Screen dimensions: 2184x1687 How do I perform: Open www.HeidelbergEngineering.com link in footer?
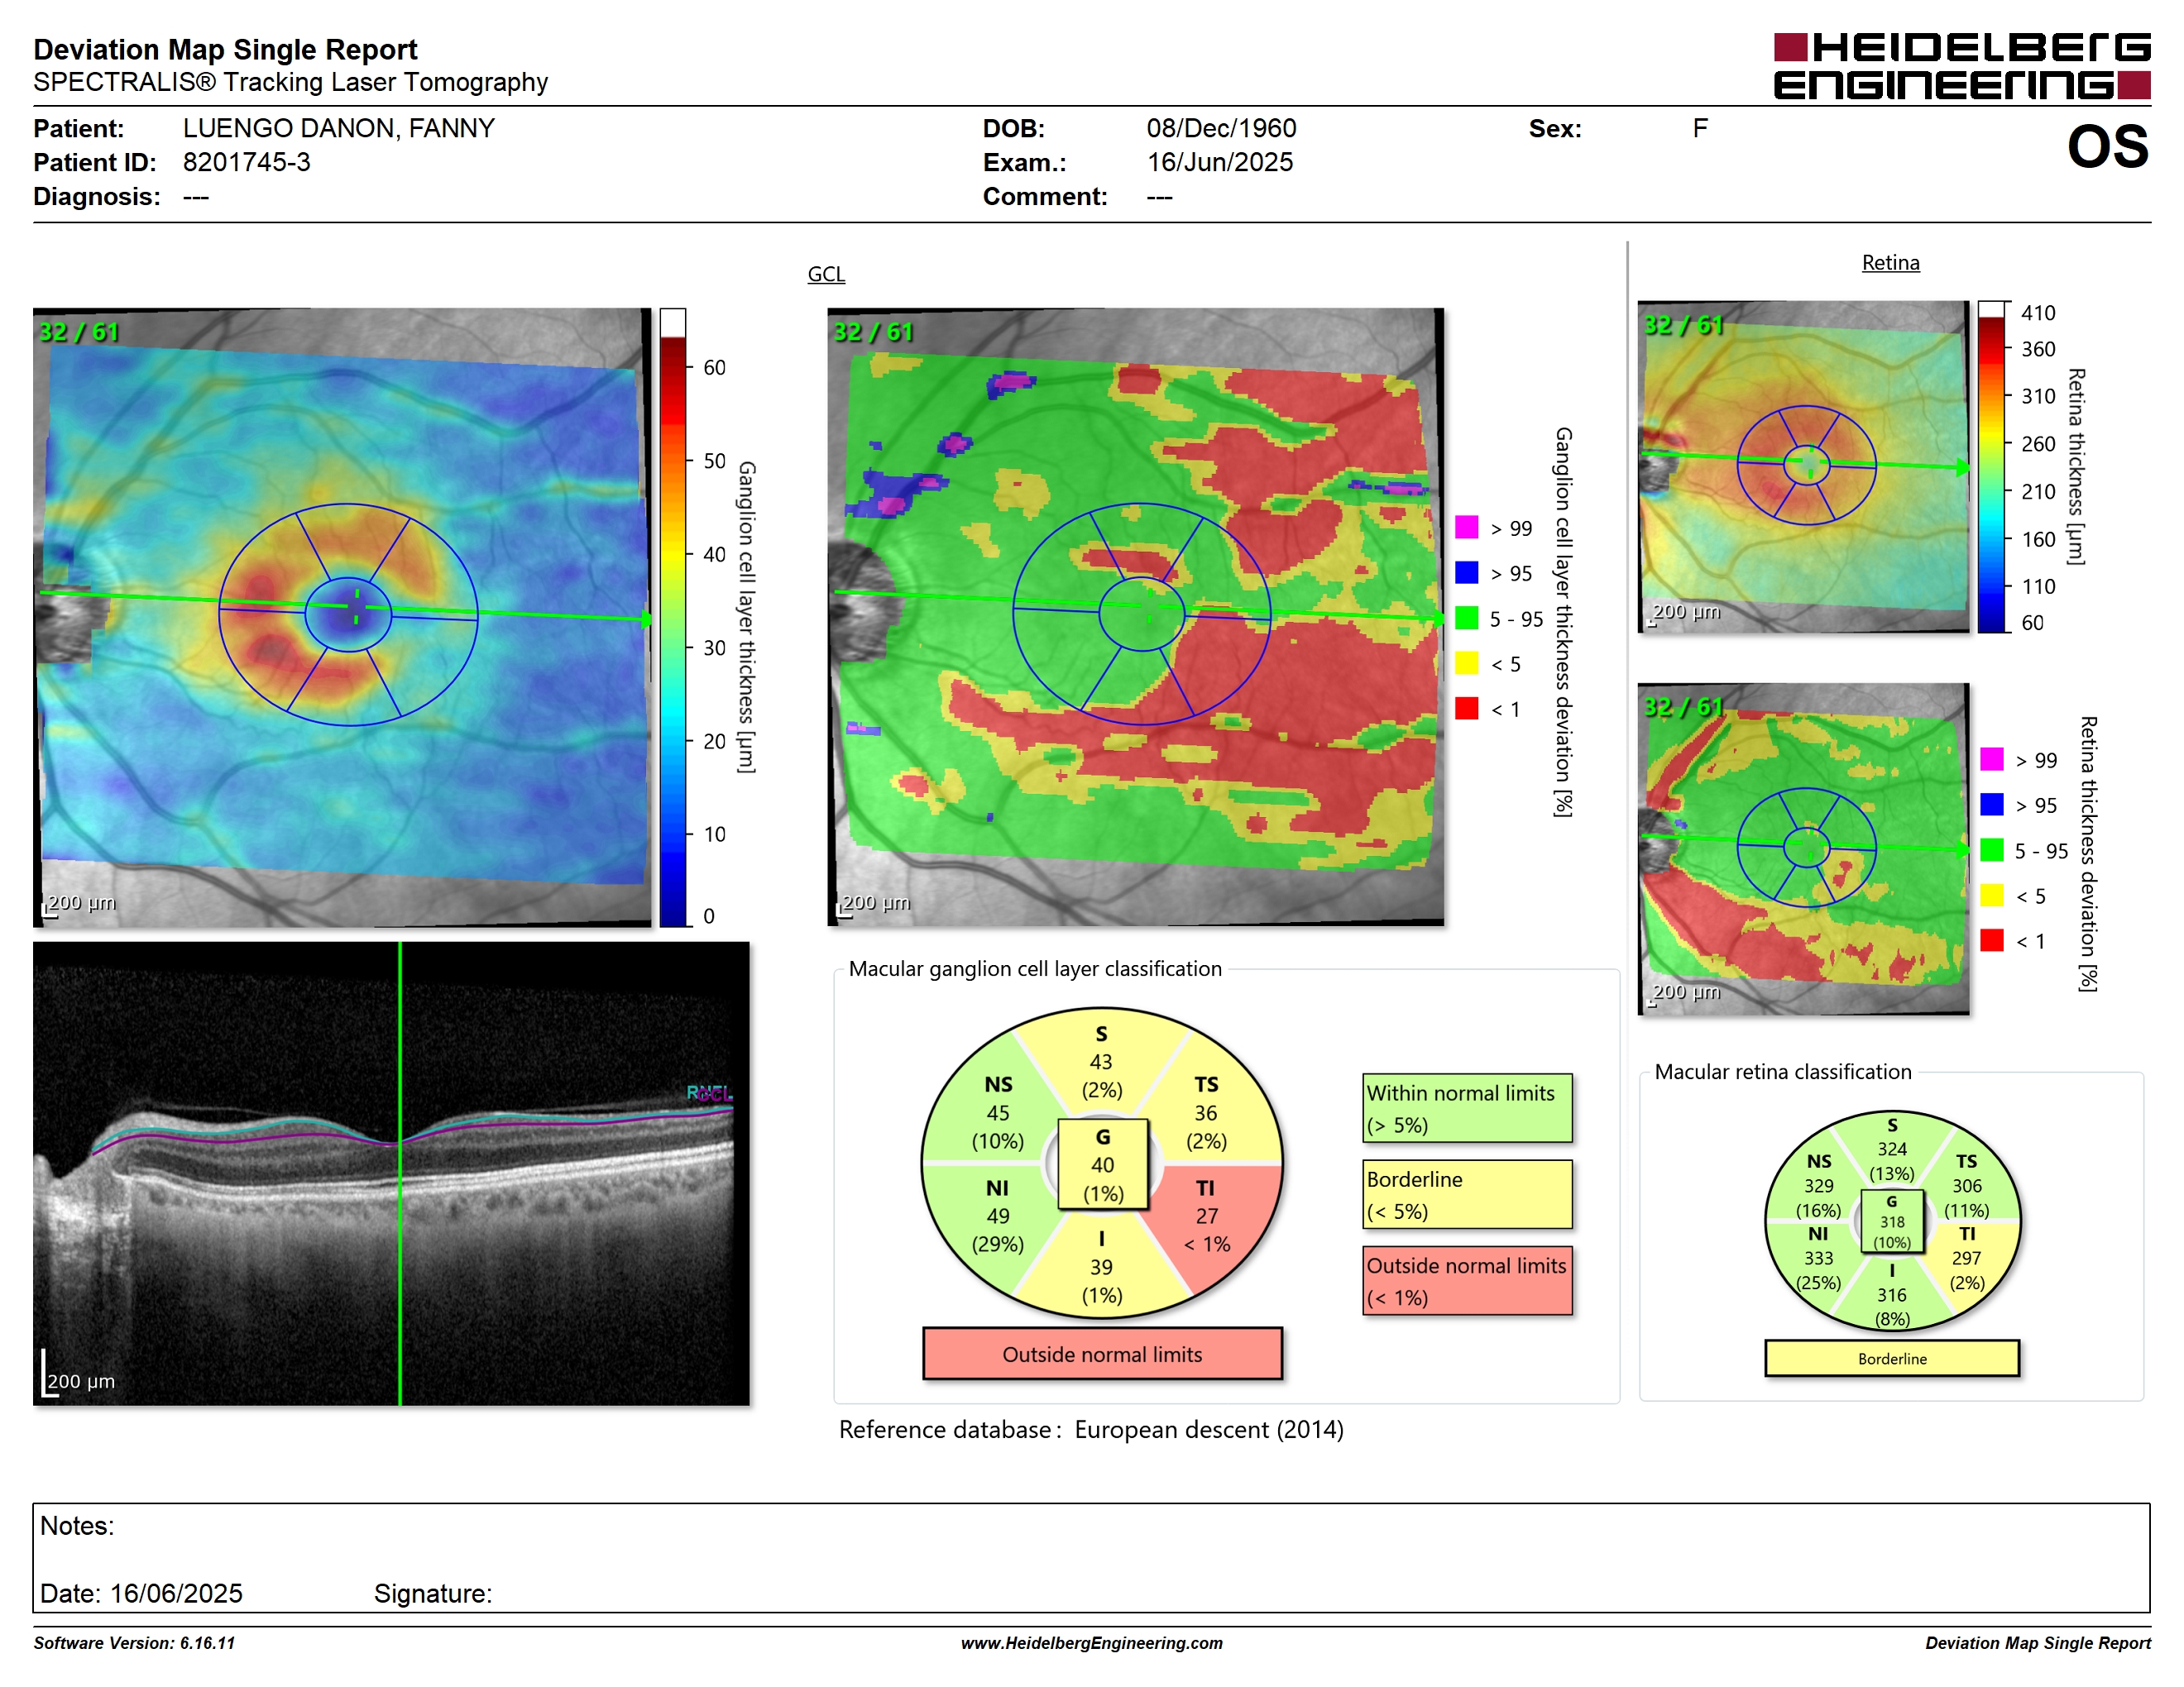[x=1091, y=1643]
